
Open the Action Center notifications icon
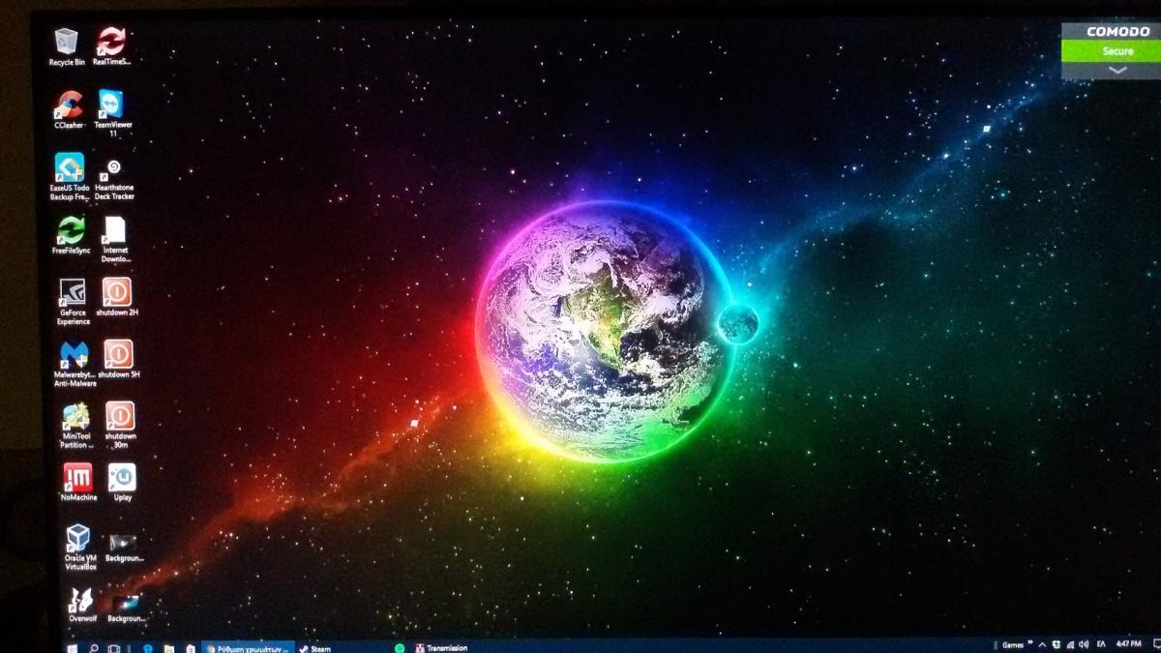1156,645
